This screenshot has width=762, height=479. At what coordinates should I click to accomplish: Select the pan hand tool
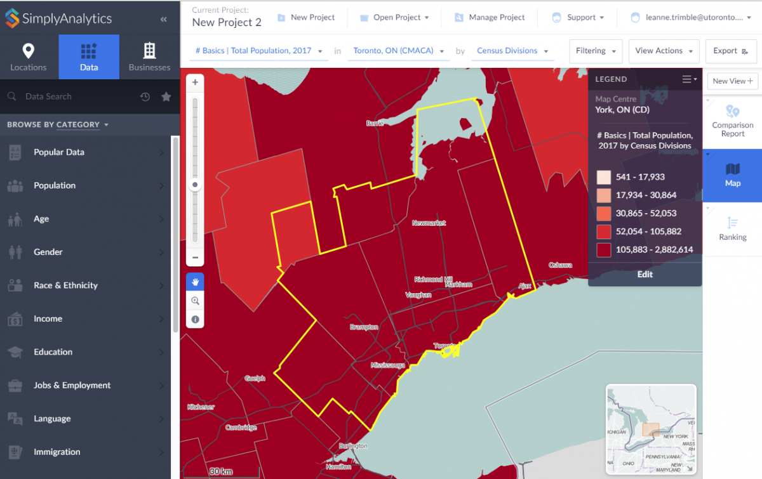click(195, 282)
